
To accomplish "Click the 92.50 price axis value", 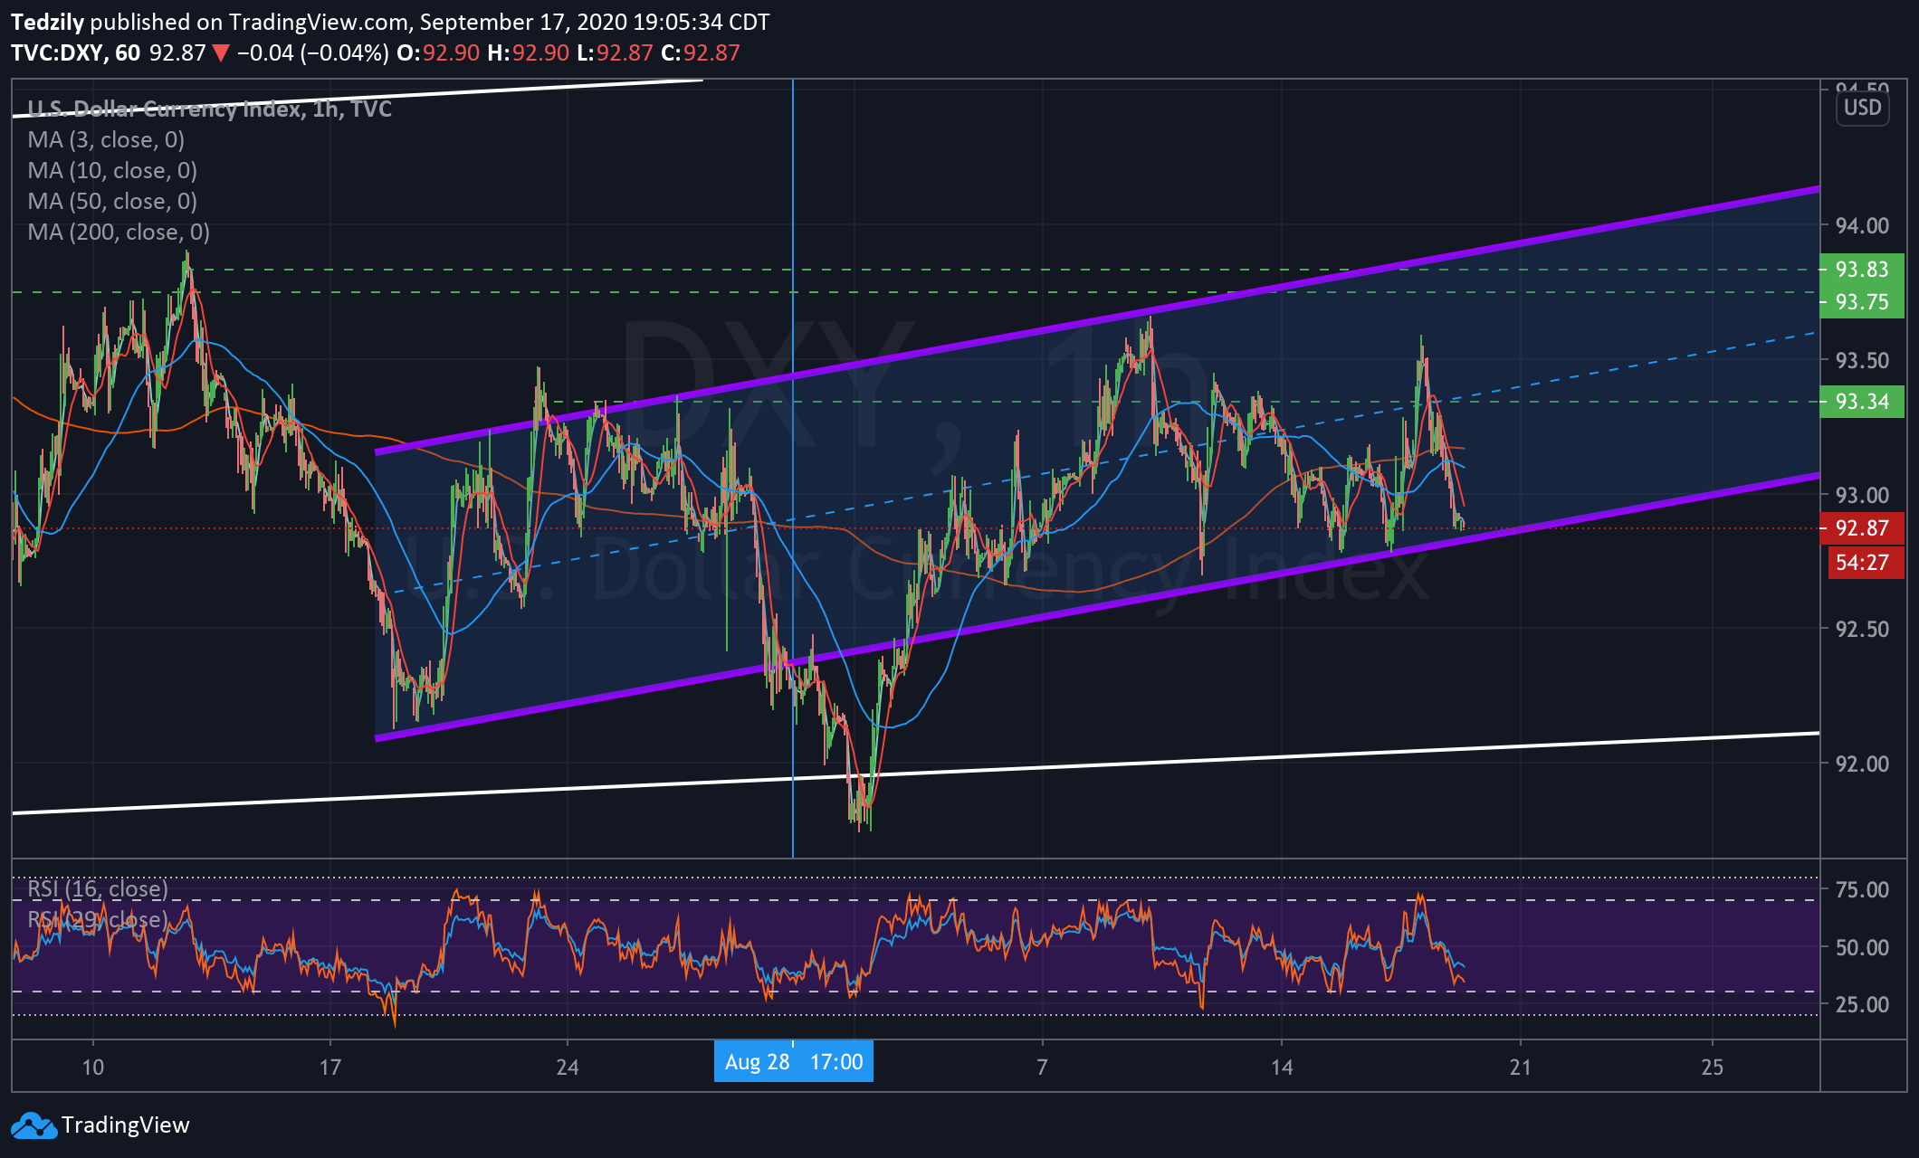I will click(1862, 630).
